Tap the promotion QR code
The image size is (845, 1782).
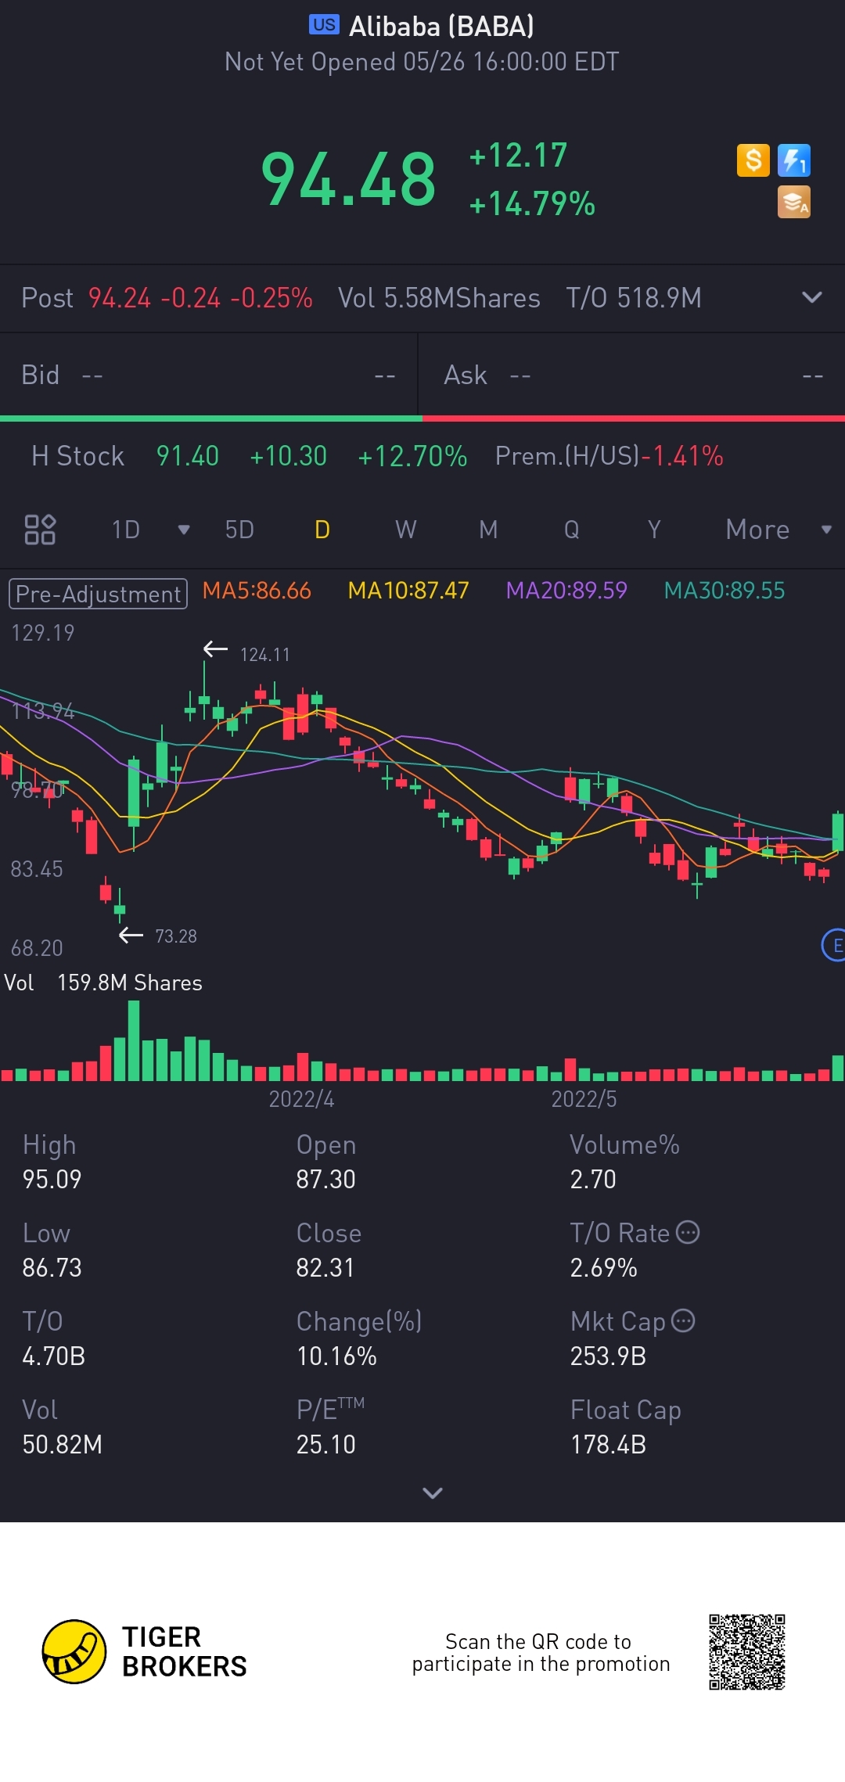pos(747,1651)
